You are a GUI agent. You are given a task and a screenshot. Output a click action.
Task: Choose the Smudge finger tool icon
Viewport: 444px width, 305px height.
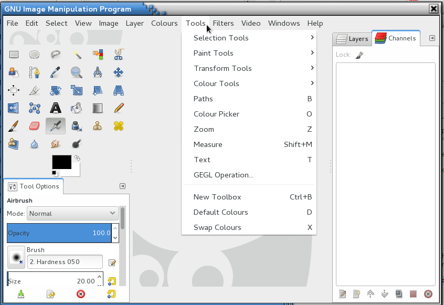tap(56, 144)
